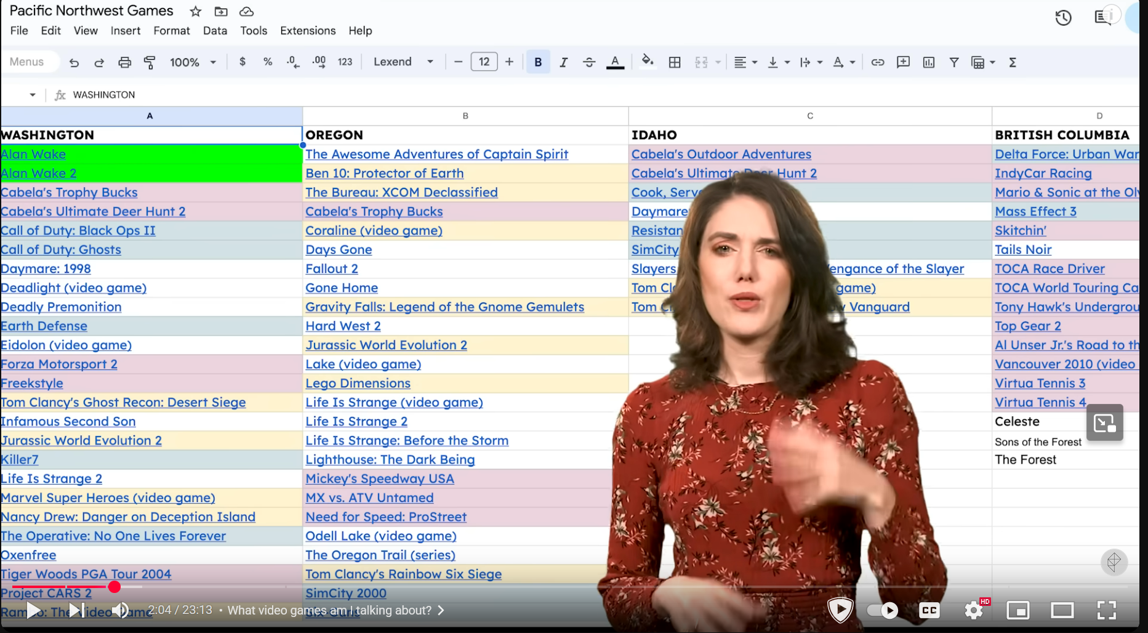Open the comments panel icon
This screenshot has width=1148, height=633.
(x=1102, y=17)
